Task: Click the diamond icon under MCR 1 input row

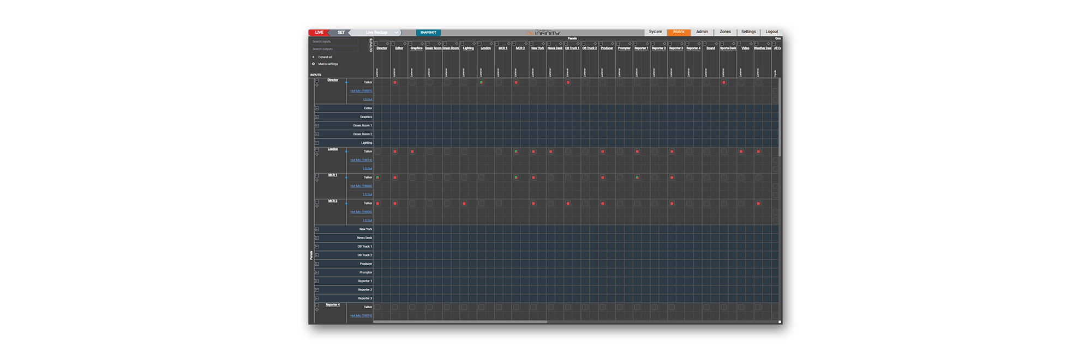Action: point(317,180)
